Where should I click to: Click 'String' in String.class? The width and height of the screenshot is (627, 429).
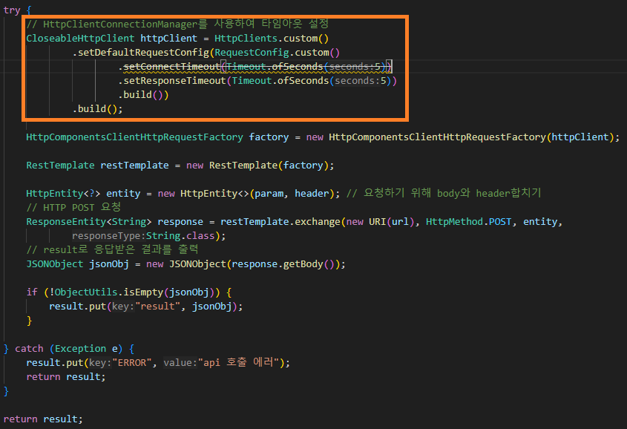coord(163,236)
